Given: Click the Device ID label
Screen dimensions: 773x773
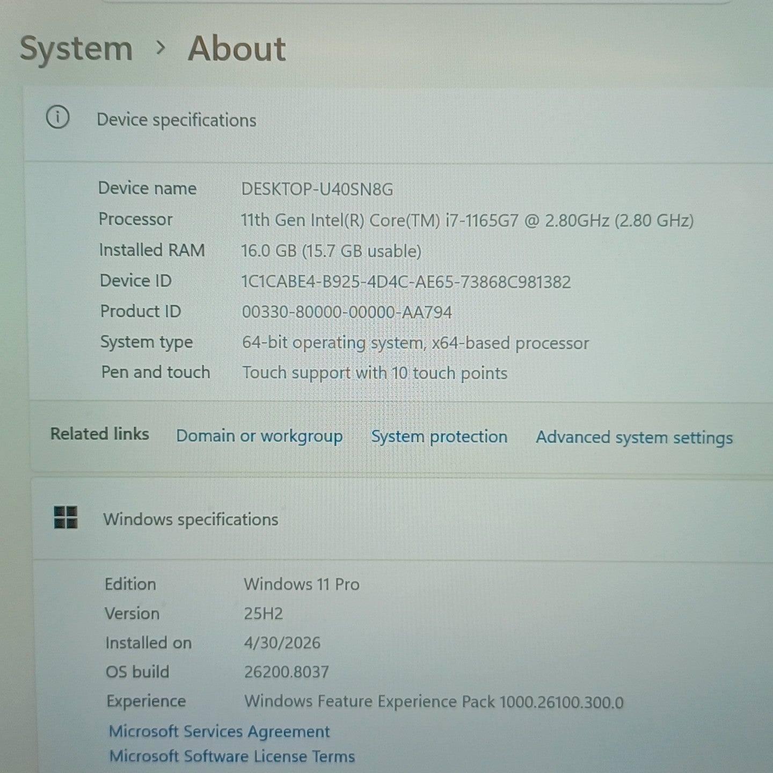Looking at the screenshot, I should 135,281.
